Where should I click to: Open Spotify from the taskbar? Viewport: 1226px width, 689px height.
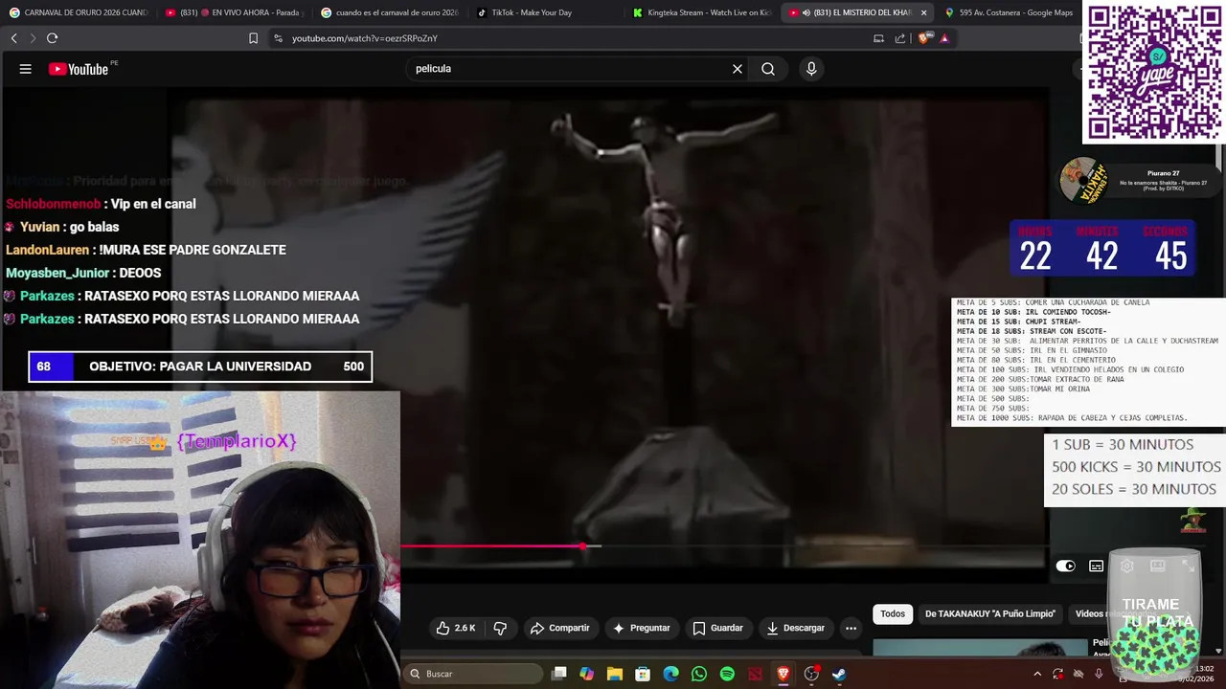727,674
